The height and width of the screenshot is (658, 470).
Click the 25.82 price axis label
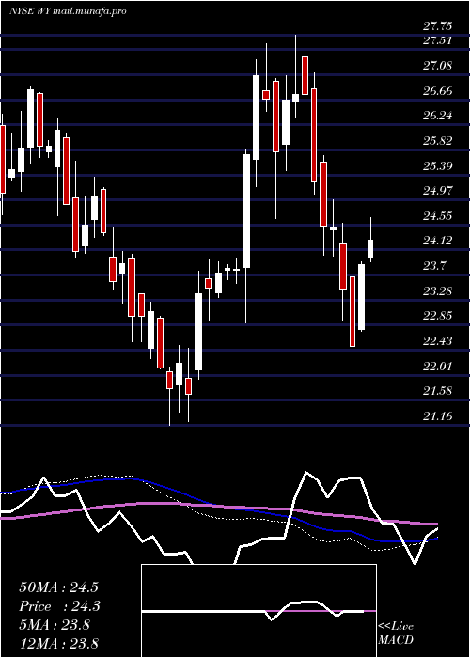[x=437, y=141]
